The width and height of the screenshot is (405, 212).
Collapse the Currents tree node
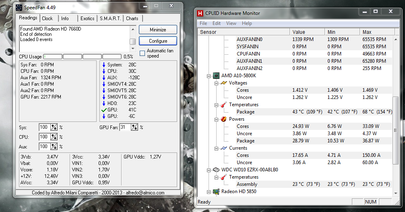(217, 148)
